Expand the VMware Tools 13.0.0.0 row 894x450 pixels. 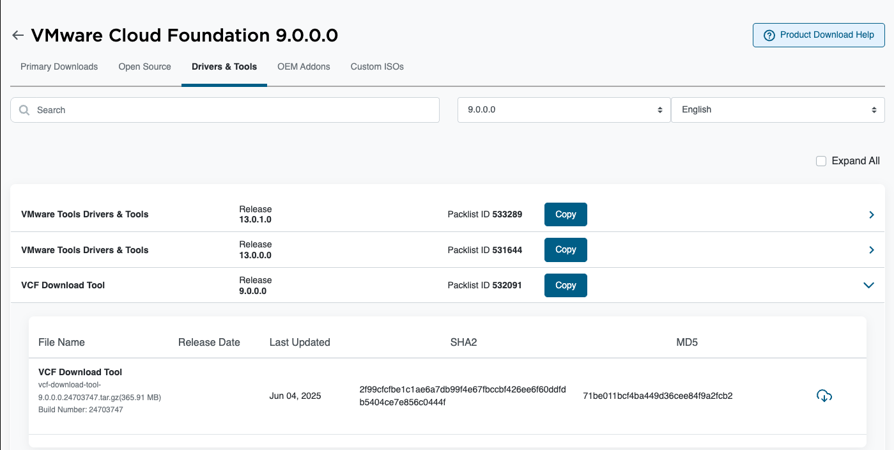pyautogui.click(x=871, y=250)
